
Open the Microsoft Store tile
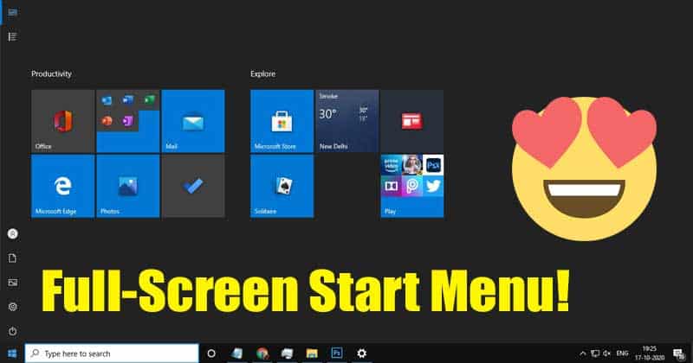[282, 121]
